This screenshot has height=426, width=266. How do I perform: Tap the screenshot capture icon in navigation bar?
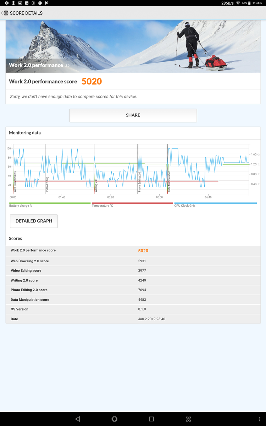coord(188,419)
